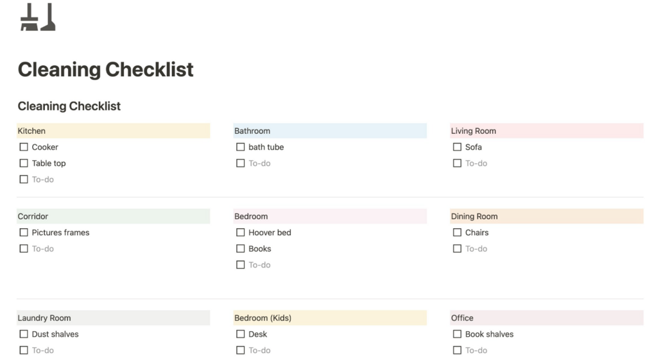Click the empty To-do under Kitchen
This screenshot has width=645, height=362.
click(x=43, y=179)
